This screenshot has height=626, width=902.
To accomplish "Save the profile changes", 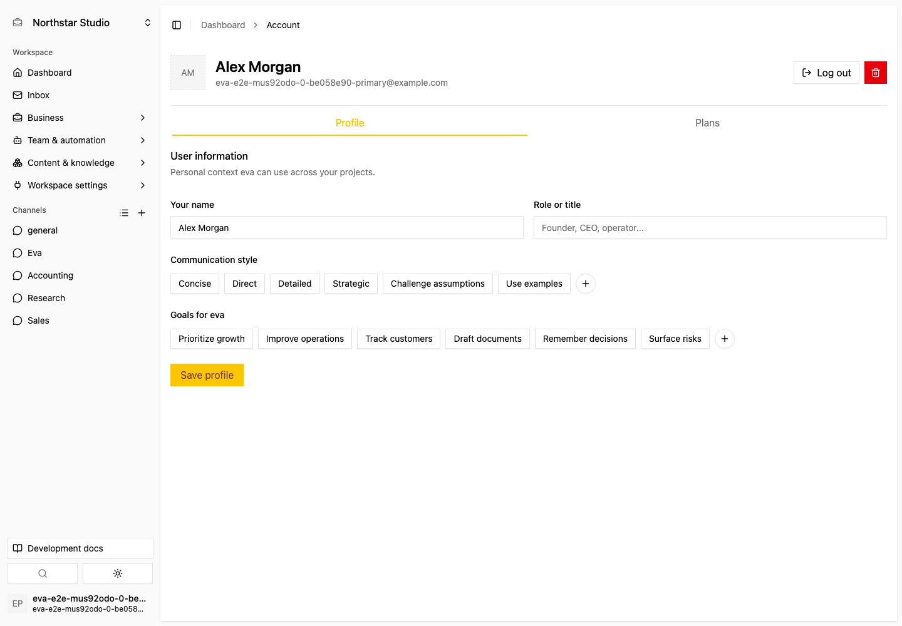I will pyautogui.click(x=207, y=375).
